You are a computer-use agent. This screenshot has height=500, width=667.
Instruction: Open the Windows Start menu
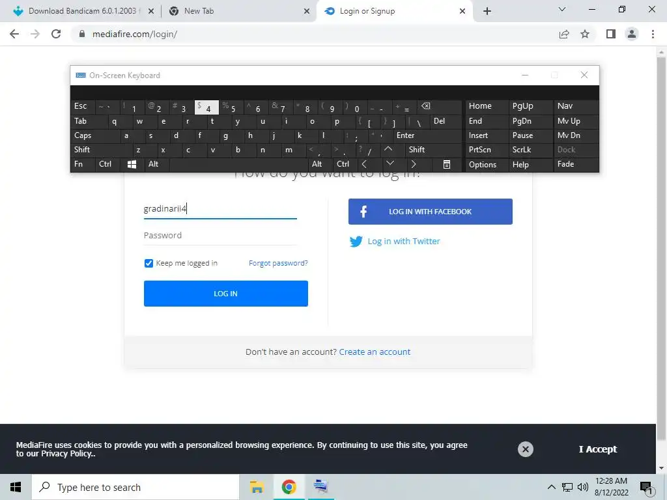coord(16,487)
